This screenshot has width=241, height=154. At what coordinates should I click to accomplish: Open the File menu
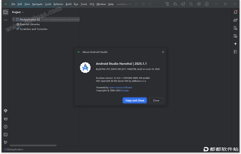click(x=13, y=4)
